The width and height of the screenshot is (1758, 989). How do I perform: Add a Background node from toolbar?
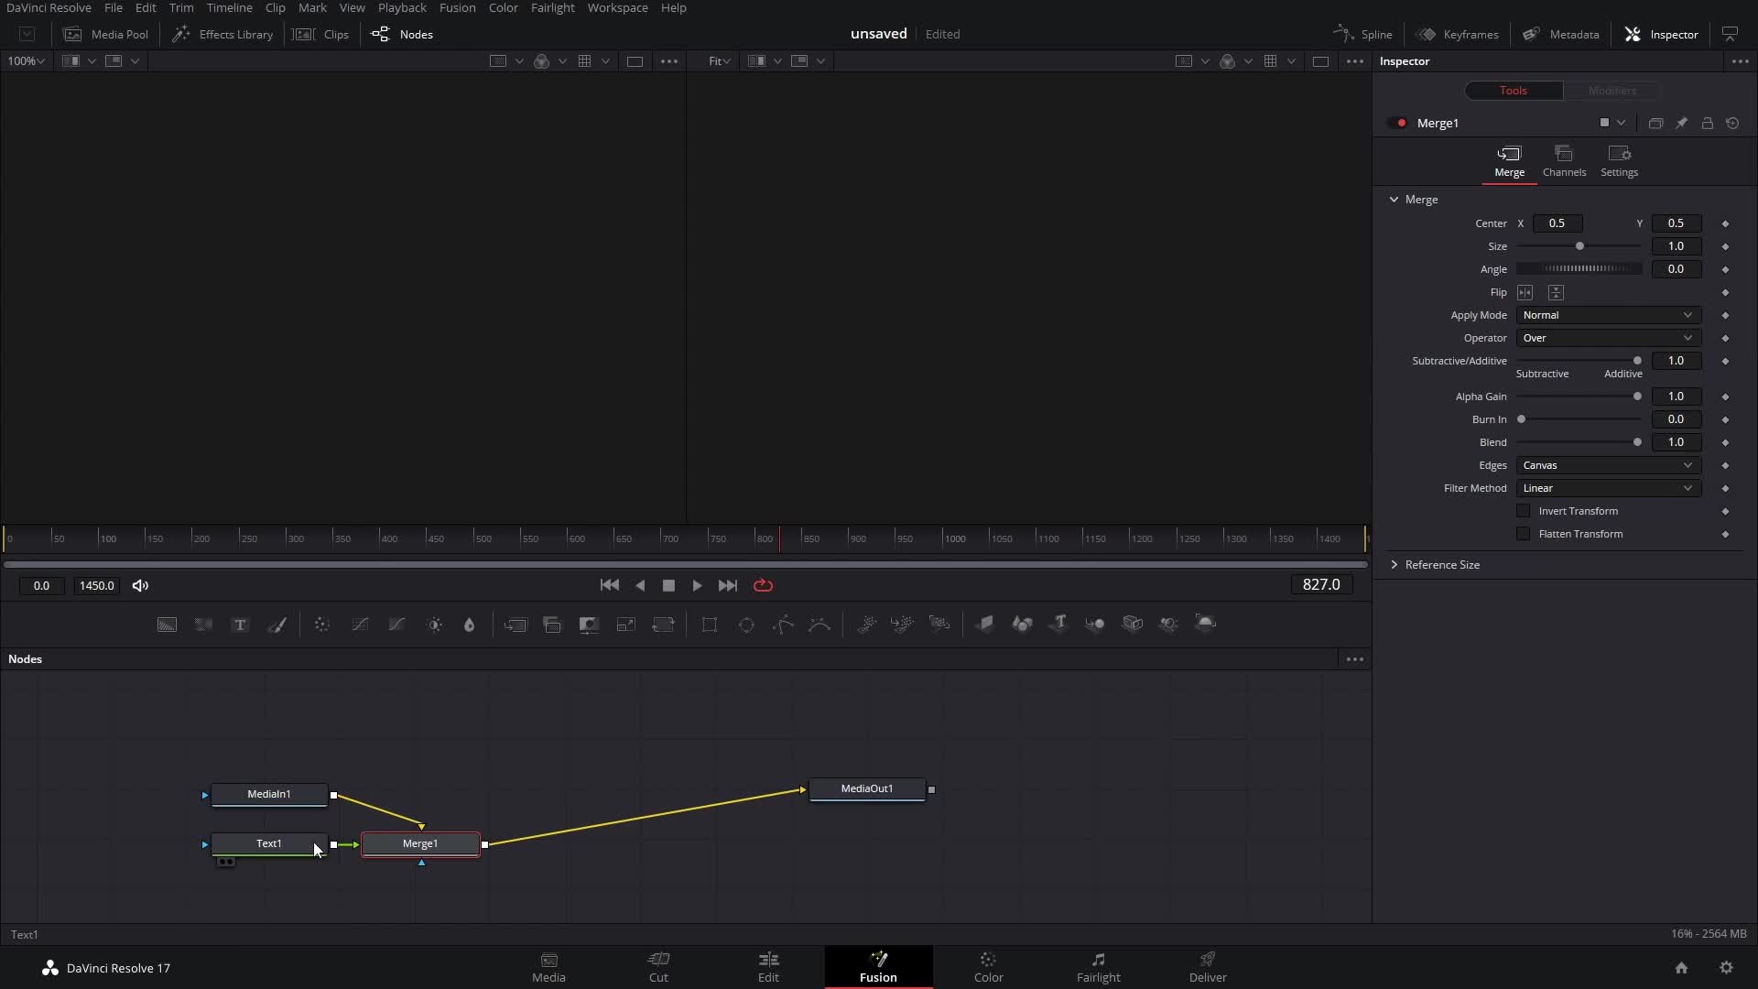coord(167,625)
